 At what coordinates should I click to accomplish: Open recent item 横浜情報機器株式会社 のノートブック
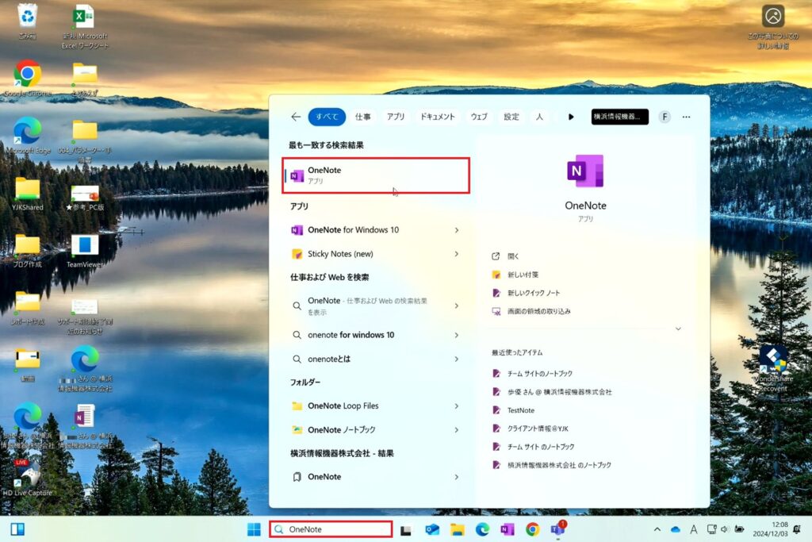click(559, 465)
